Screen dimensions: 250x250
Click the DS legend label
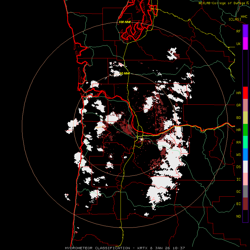click(238, 167)
